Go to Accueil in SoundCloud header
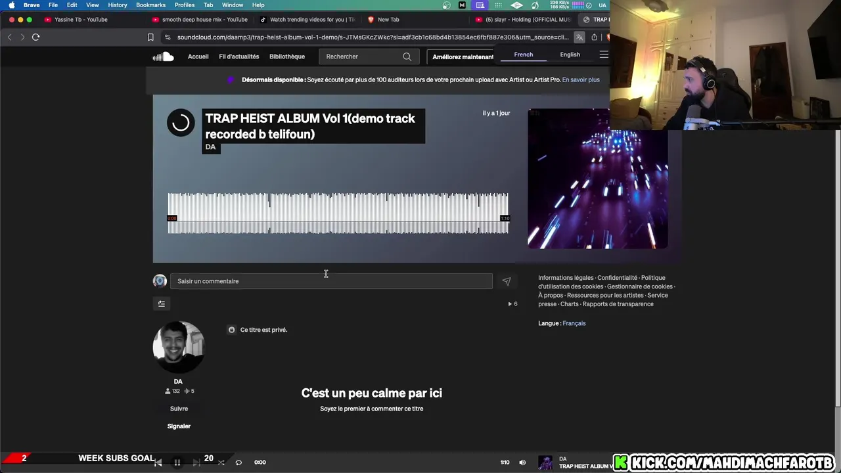 click(x=198, y=56)
